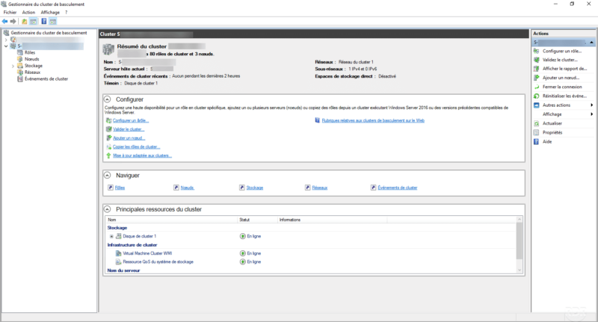
Task: Click the Réinitialiser les événements action icon
Action: [536, 96]
